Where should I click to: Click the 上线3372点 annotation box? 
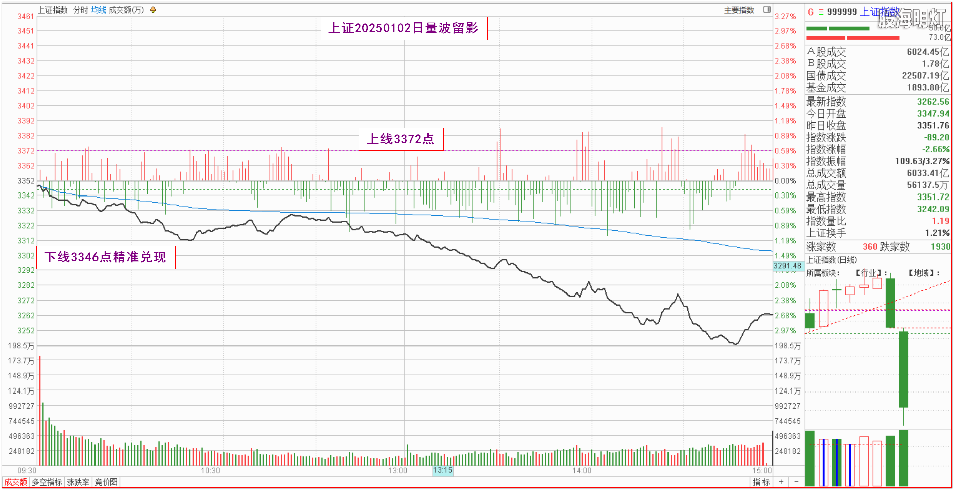(401, 139)
